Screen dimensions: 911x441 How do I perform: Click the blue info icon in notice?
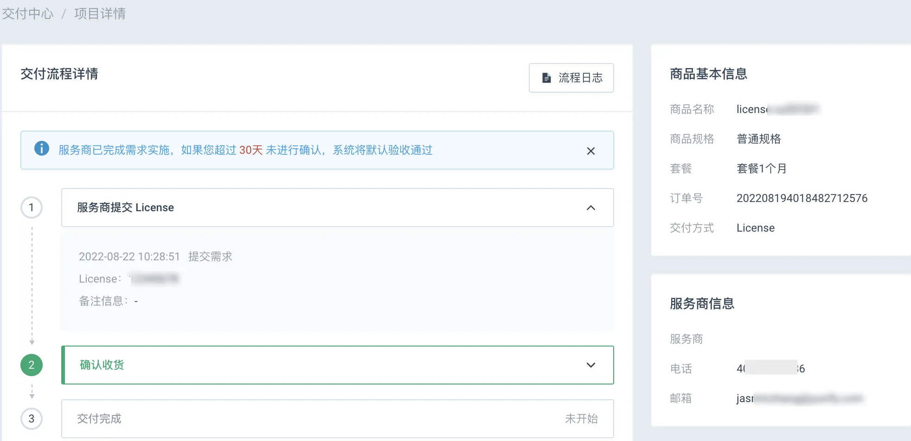tap(42, 148)
